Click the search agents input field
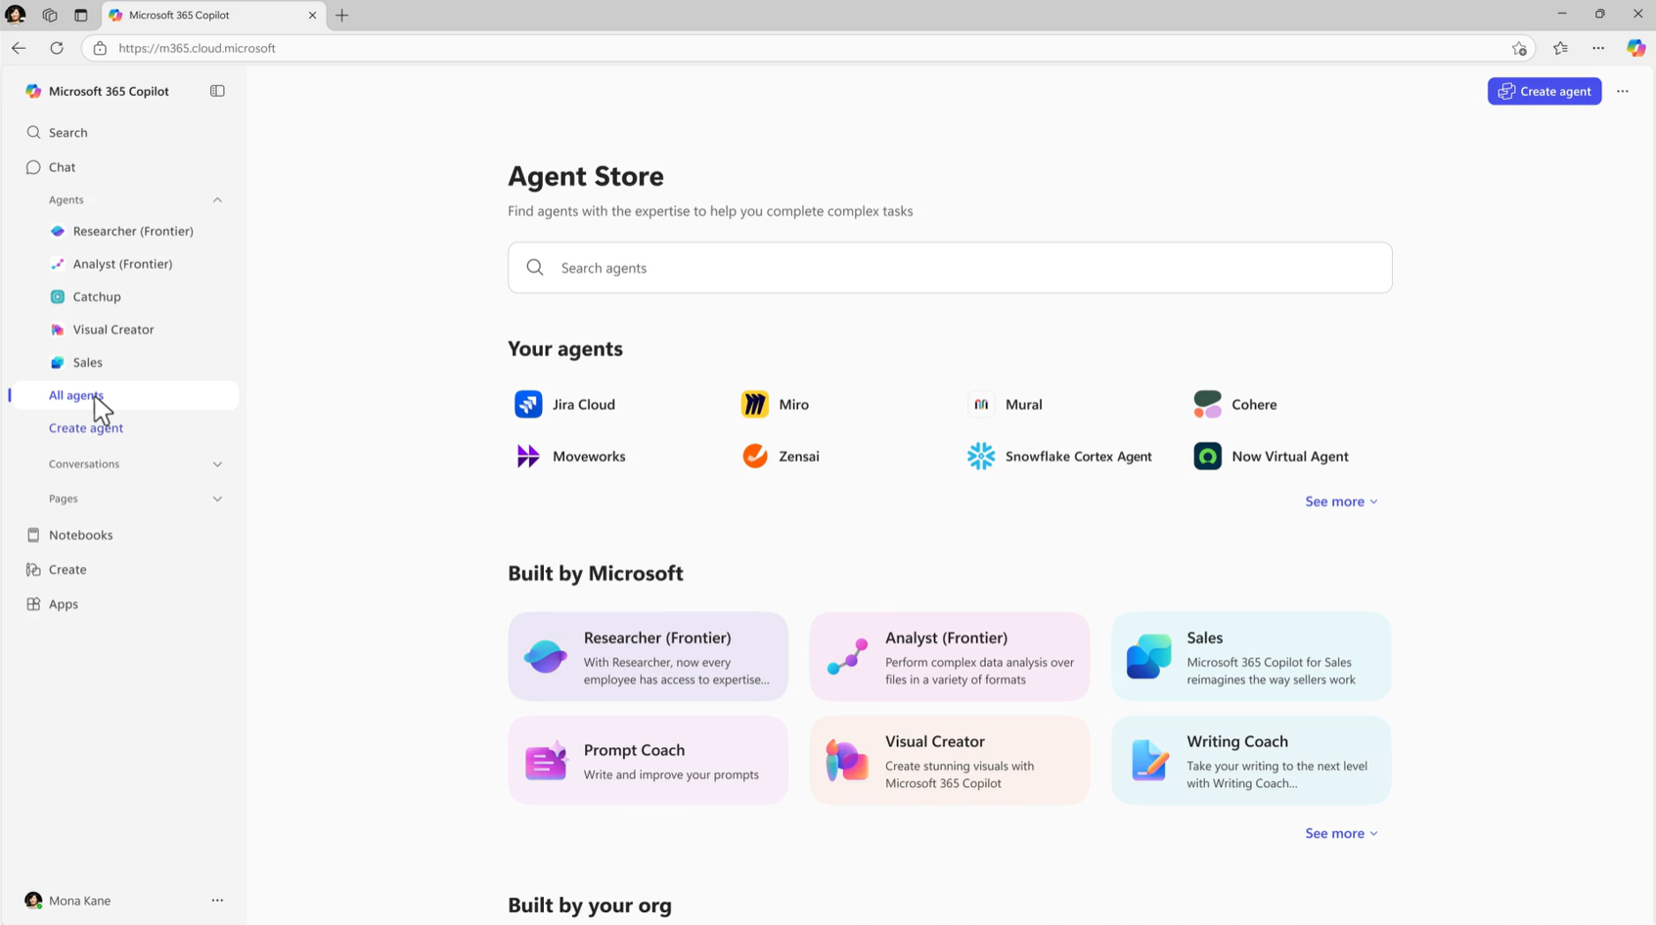This screenshot has width=1656, height=925. pyautogui.click(x=949, y=267)
